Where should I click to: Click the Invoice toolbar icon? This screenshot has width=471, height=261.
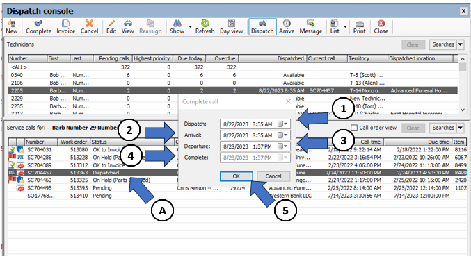(x=66, y=24)
